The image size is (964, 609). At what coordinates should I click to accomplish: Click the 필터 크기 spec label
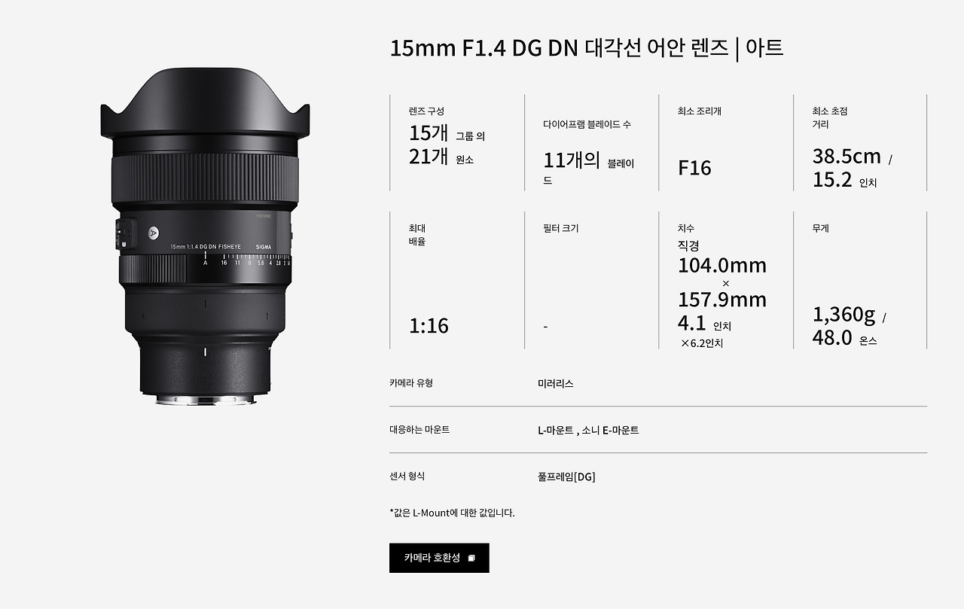tap(560, 228)
